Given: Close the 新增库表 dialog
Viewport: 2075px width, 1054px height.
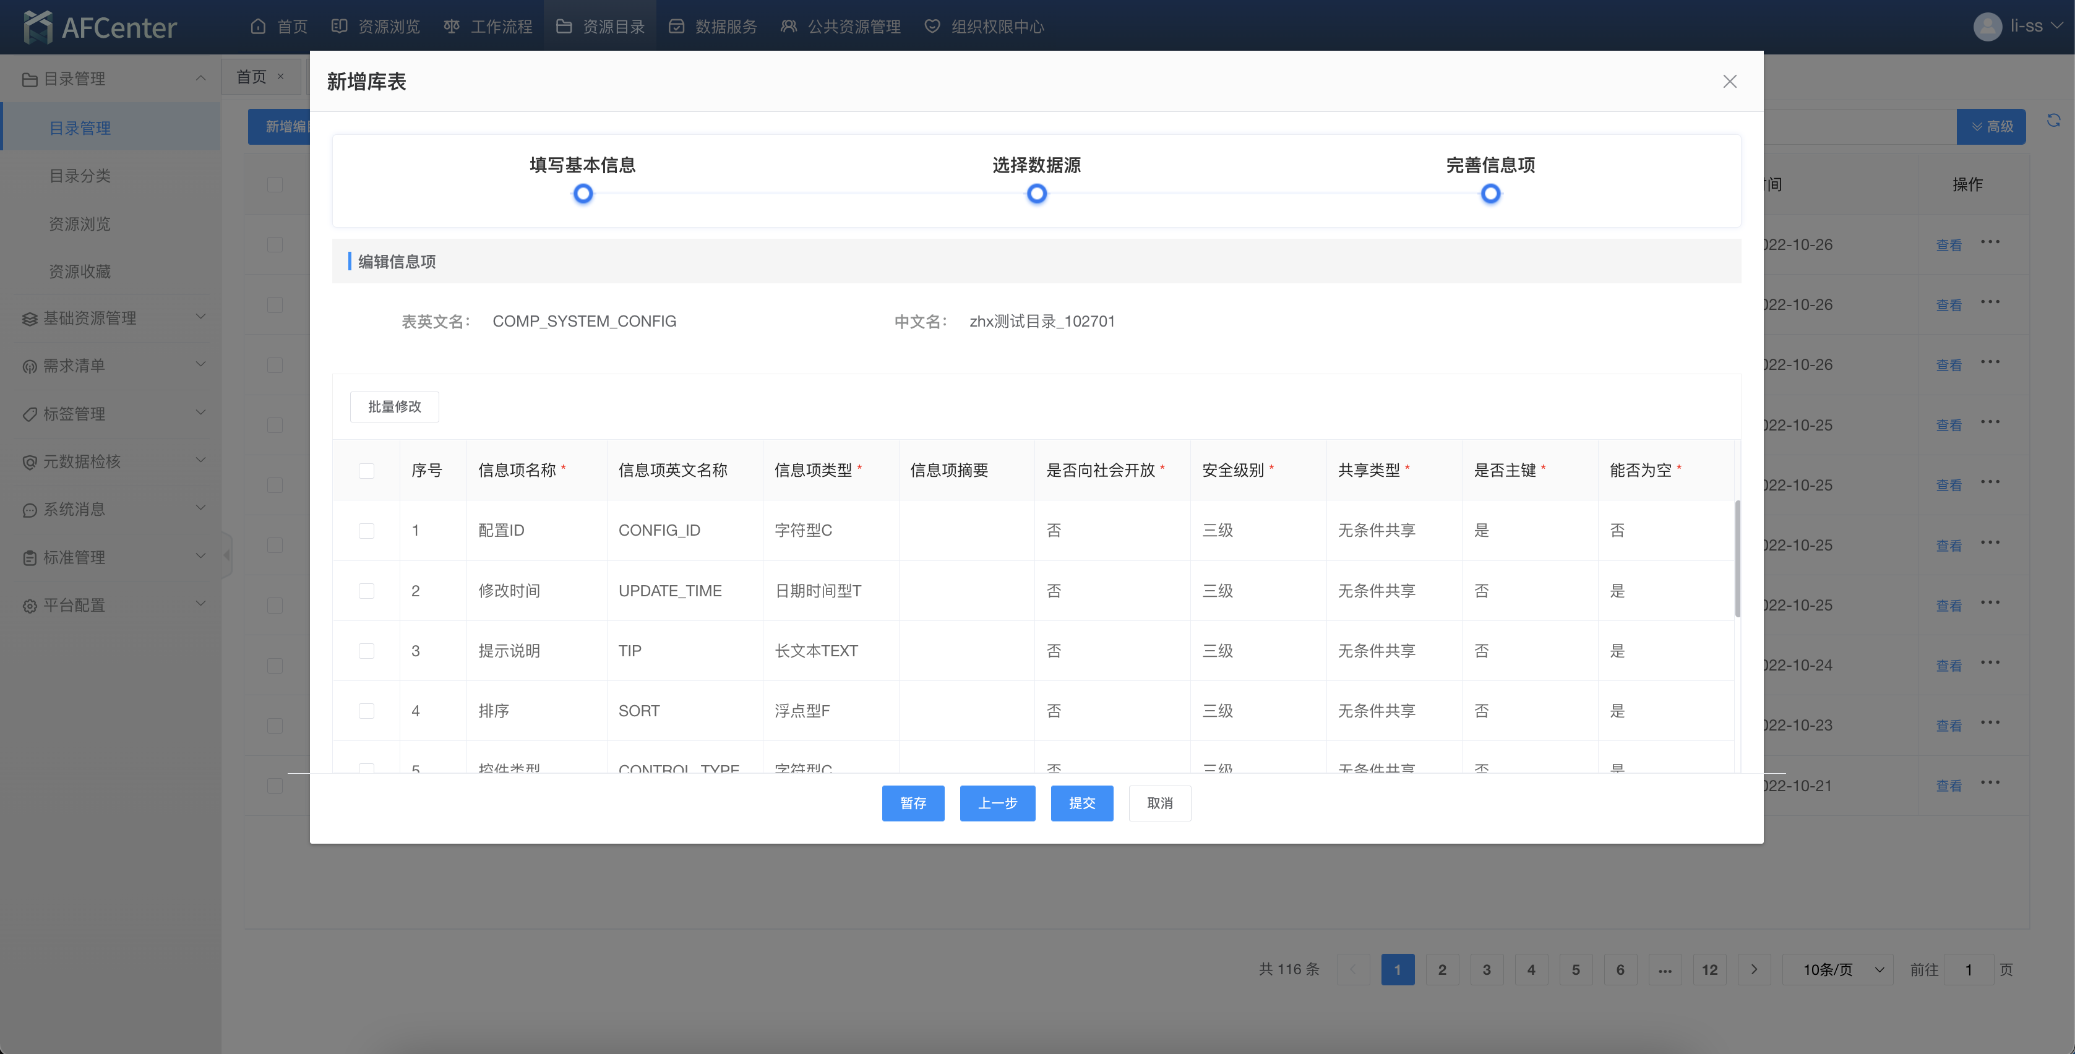Looking at the screenshot, I should pyautogui.click(x=1729, y=81).
